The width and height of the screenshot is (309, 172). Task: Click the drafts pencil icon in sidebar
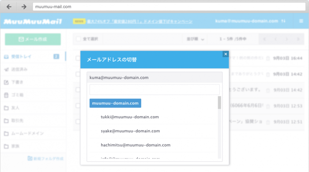(x=6, y=82)
